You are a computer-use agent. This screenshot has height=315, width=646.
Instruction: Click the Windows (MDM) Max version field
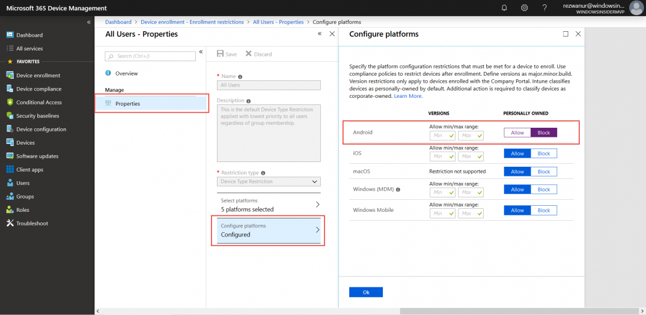coord(471,192)
